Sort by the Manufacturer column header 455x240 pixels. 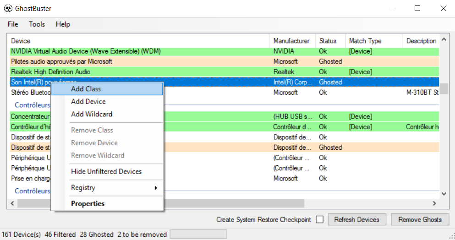(x=291, y=41)
